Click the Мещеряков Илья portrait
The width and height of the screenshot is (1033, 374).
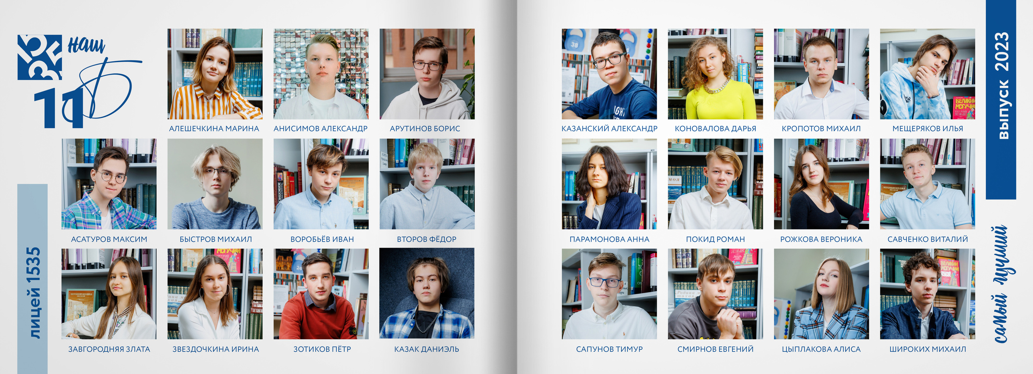(928, 74)
